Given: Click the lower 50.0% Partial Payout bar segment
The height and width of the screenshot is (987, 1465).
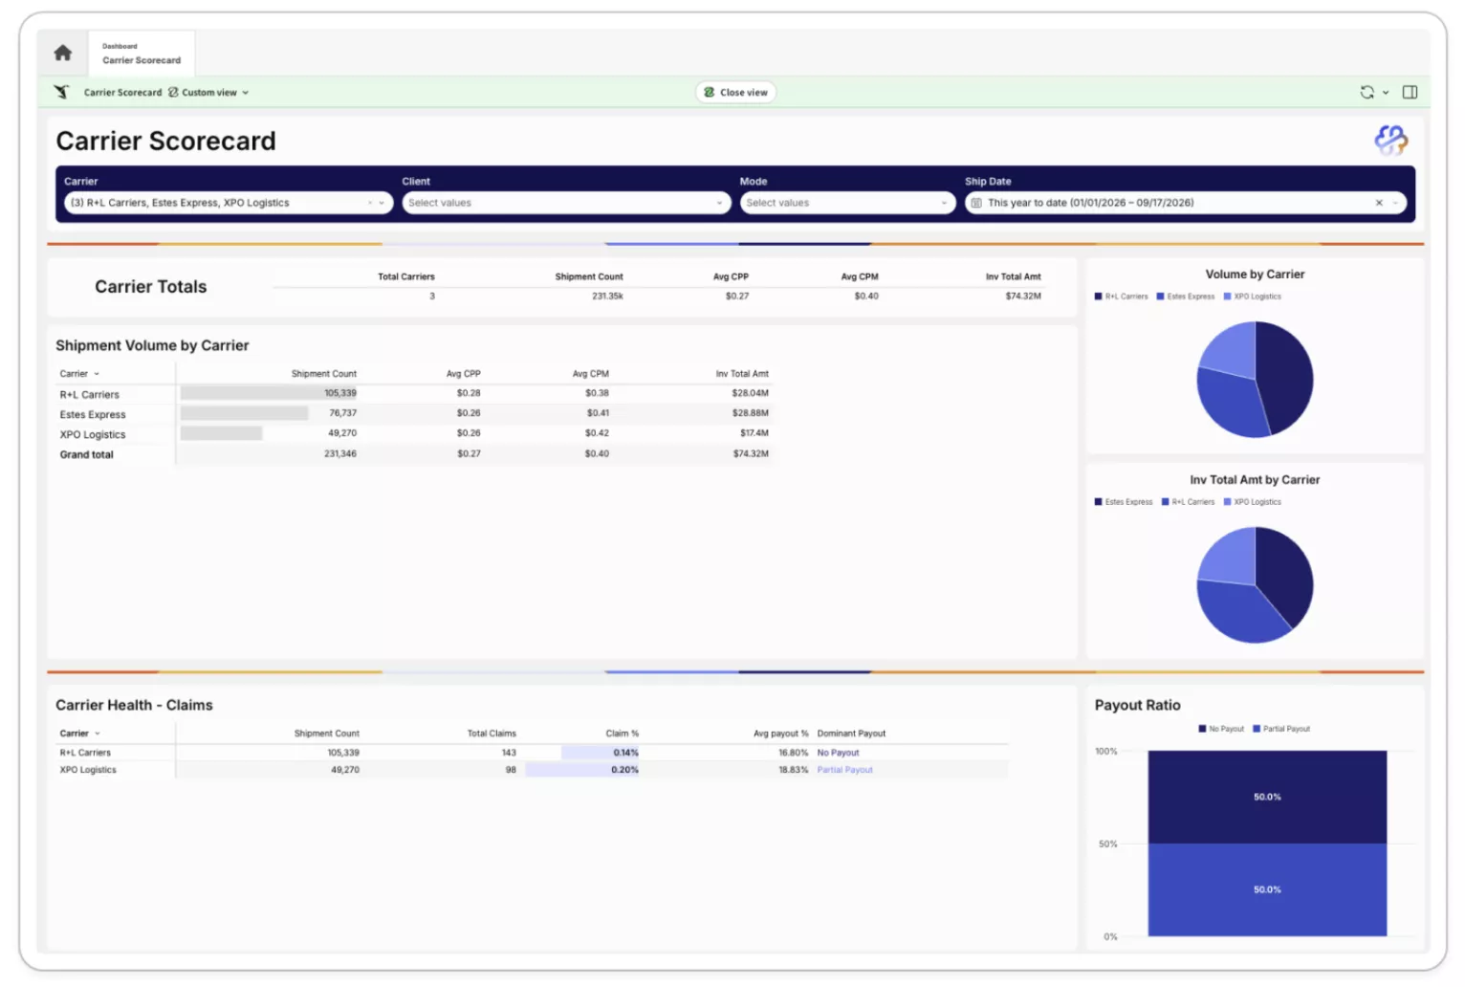Looking at the screenshot, I should tap(1267, 889).
